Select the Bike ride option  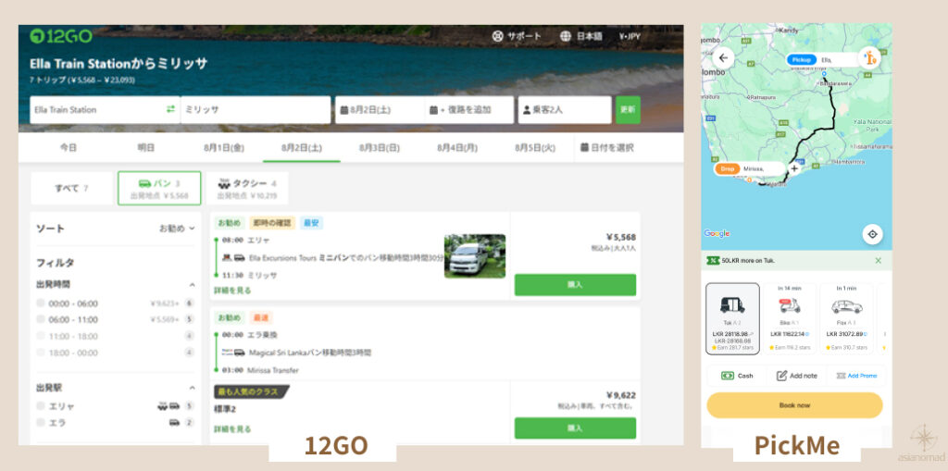pos(789,318)
